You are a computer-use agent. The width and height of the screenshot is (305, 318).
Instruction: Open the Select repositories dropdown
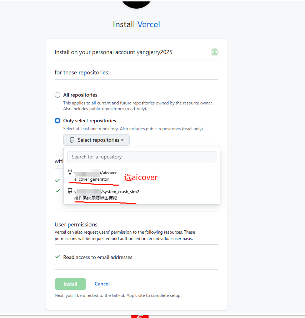click(96, 140)
